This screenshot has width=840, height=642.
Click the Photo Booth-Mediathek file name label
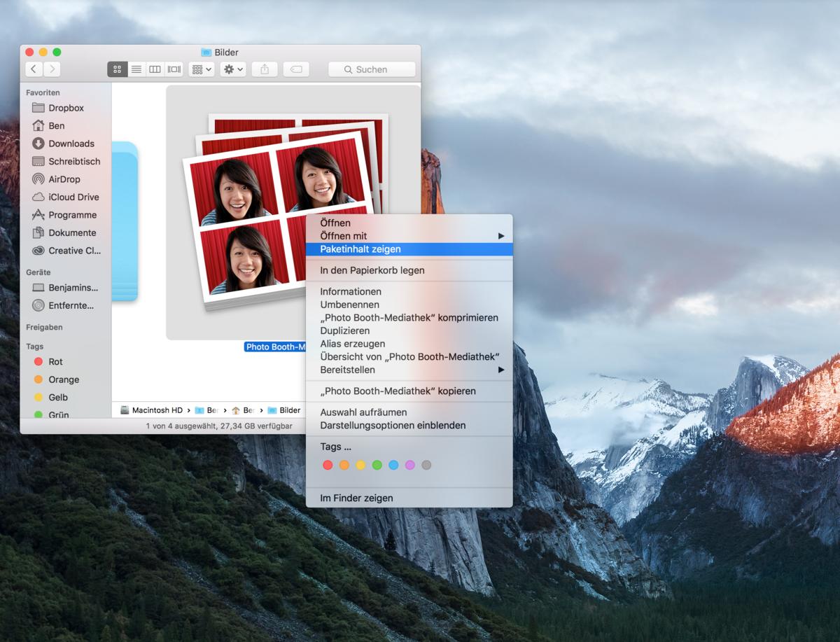pos(276,347)
